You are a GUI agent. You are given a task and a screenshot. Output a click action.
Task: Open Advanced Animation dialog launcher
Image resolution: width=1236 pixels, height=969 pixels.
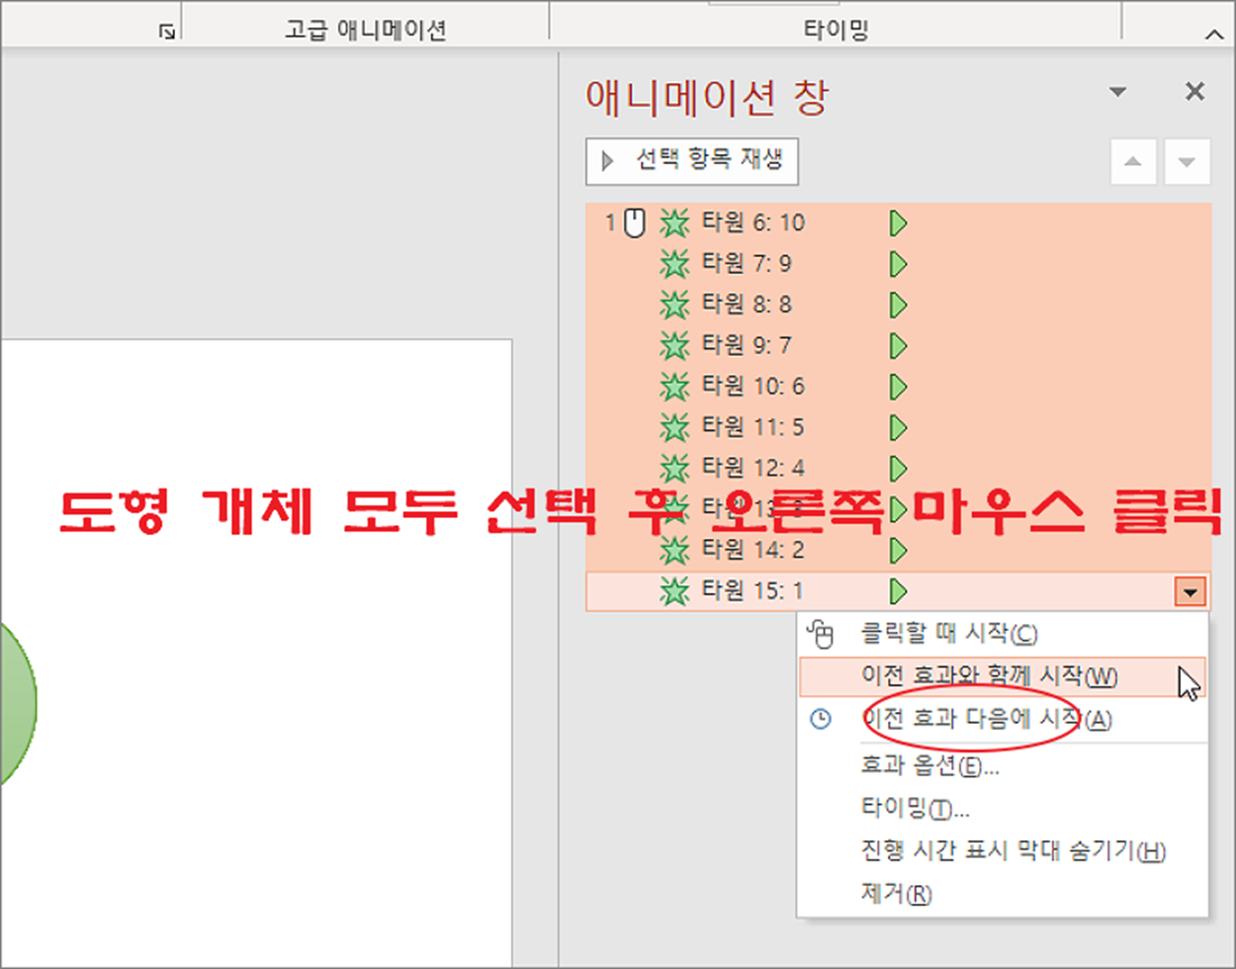click(167, 32)
